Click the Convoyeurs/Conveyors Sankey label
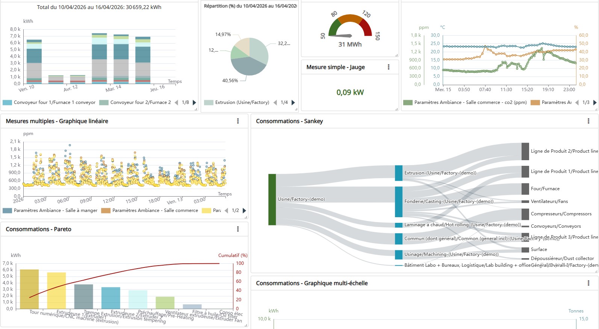 pos(556,226)
